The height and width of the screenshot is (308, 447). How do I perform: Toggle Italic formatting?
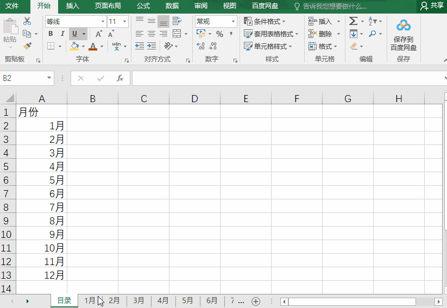tap(62, 34)
